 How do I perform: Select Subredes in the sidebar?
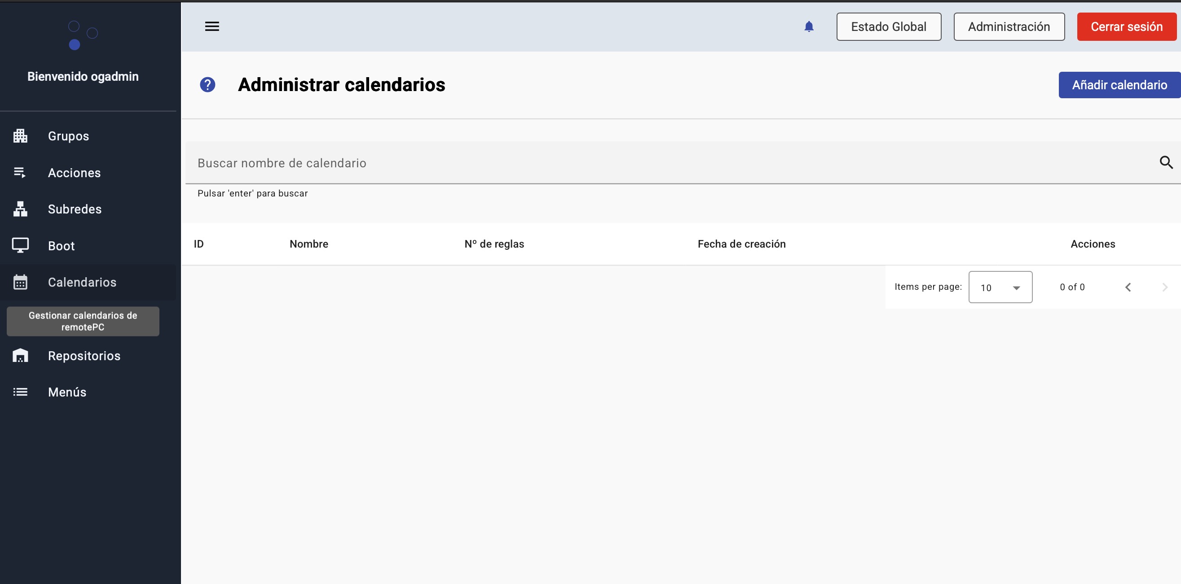75,209
